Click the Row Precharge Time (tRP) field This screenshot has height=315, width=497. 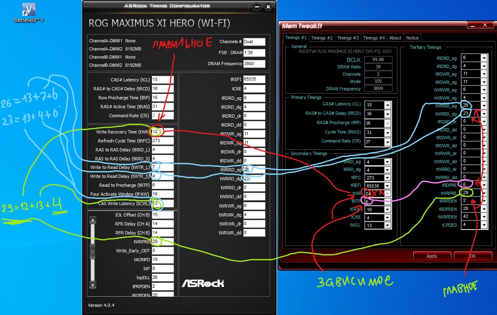coord(162,98)
